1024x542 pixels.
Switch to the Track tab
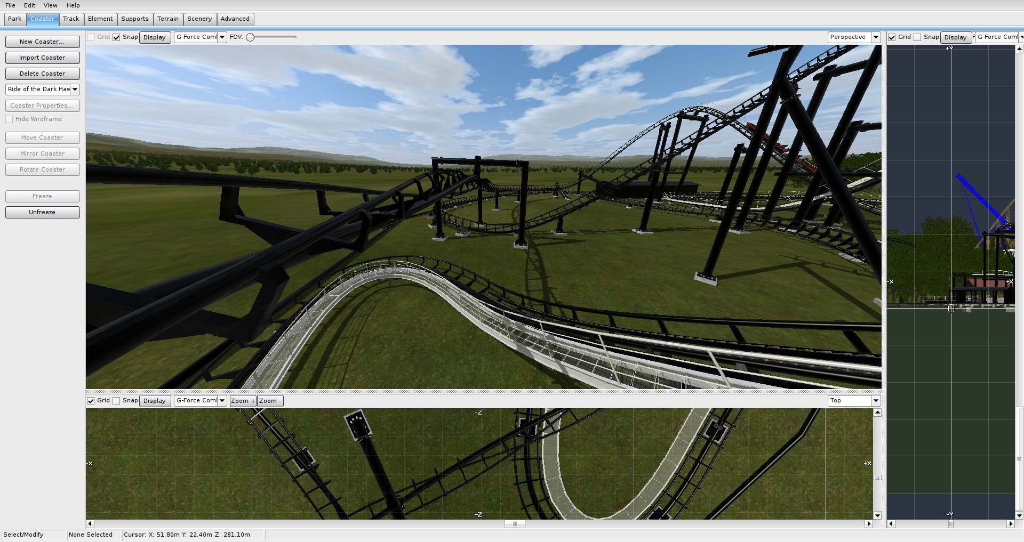71,19
